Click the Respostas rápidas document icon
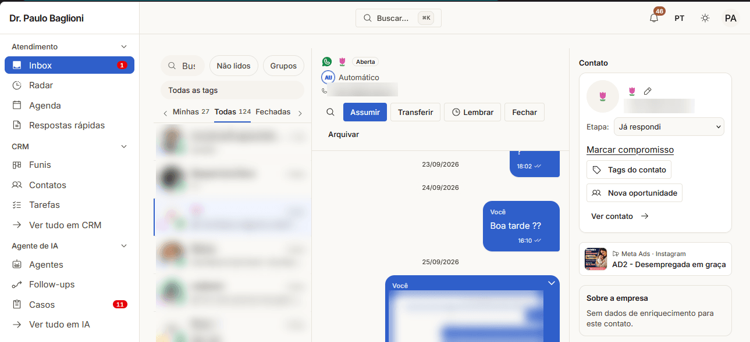This screenshot has width=750, height=342. [17, 125]
